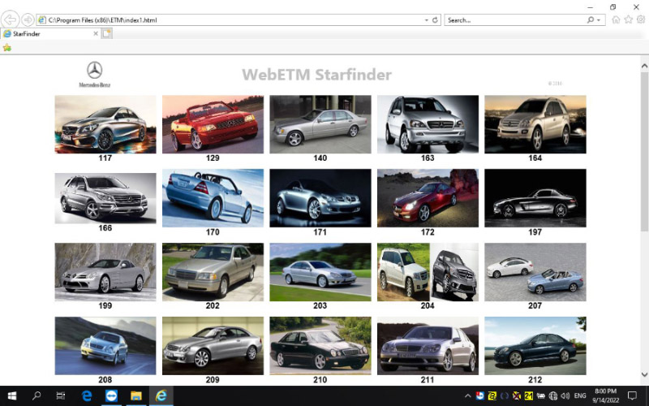
Task: Open browser Tools gear icon
Action: pyautogui.click(x=641, y=19)
